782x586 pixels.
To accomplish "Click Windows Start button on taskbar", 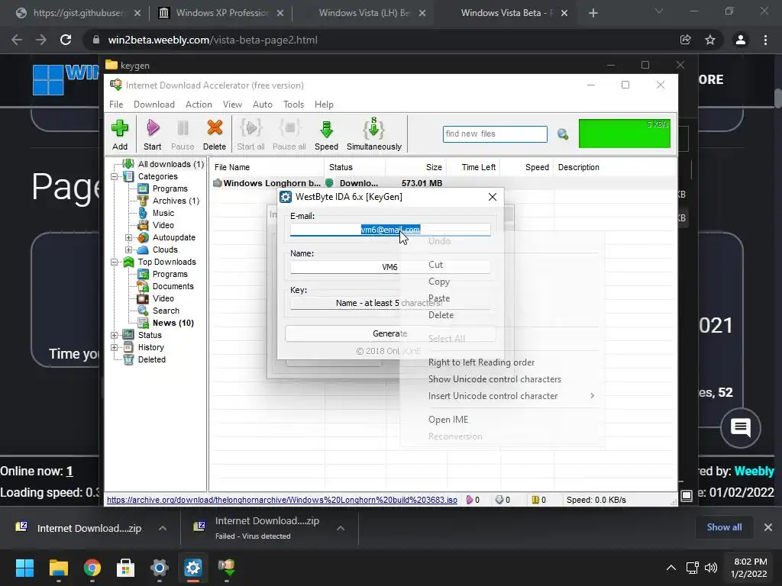I will point(25,568).
